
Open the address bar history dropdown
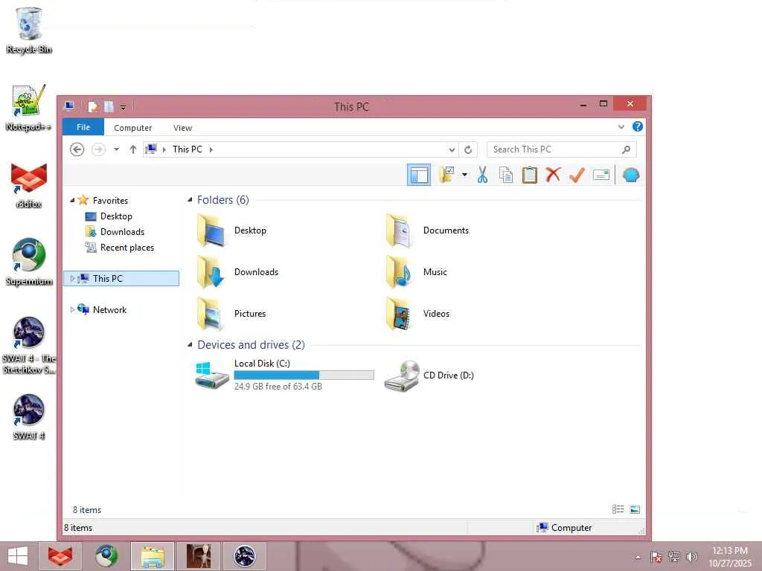452,149
